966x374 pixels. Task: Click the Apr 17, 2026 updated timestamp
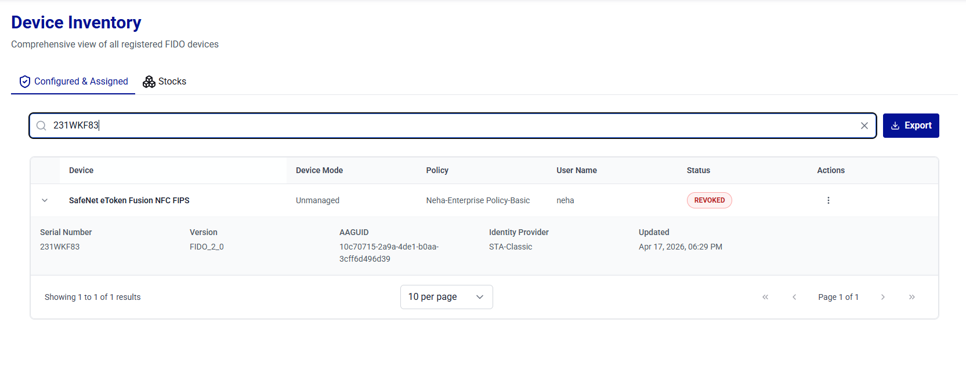[x=681, y=247]
